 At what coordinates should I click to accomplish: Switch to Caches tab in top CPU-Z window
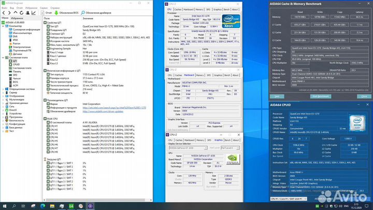(x=178, y=9)
